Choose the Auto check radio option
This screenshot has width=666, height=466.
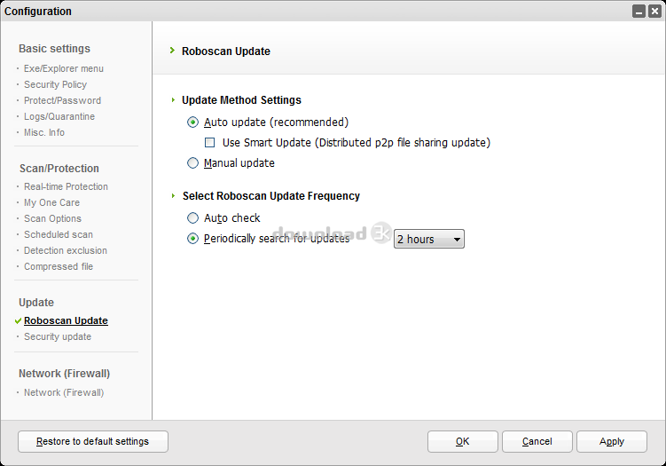192,218
